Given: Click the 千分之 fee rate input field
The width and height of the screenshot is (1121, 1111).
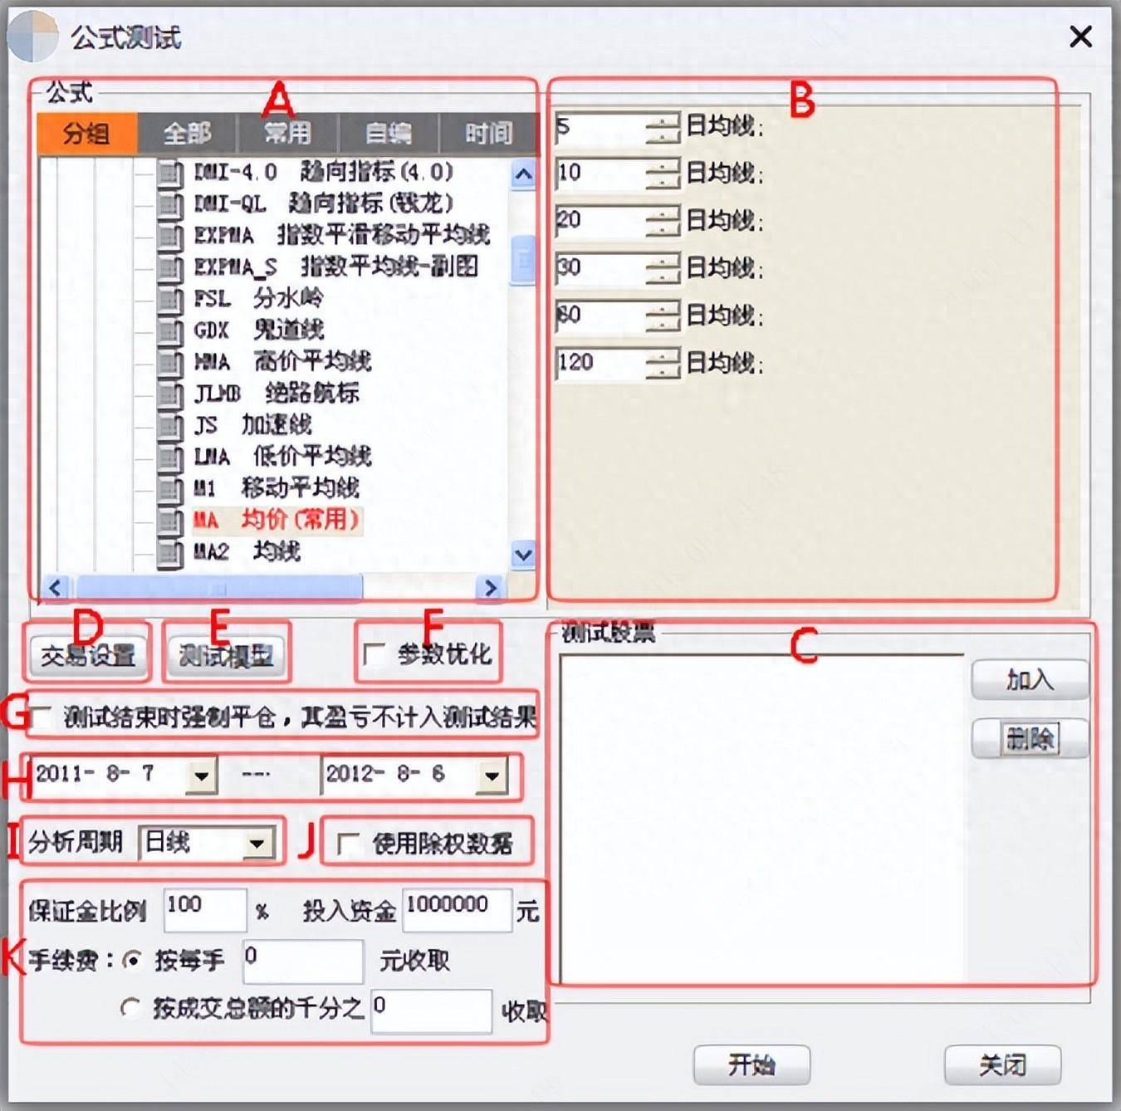Looking at the screenshot, I should (432, 1011).
